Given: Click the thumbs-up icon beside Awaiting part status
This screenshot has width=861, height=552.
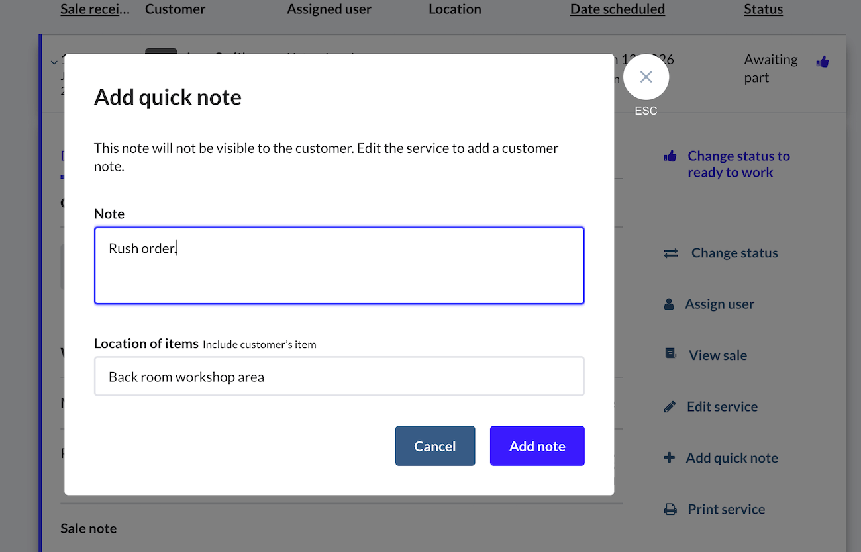Looking at the screenshot, I should tap(823, 62).
